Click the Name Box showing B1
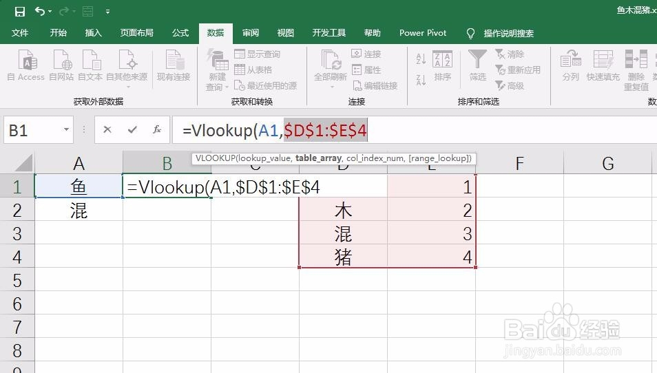Screen dimensions: 657x373 [34, 130]
